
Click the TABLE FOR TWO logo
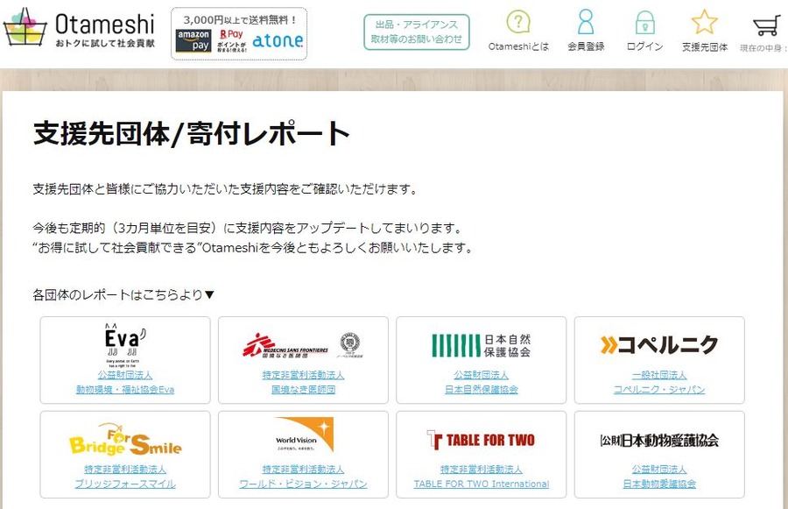(481, 440)
